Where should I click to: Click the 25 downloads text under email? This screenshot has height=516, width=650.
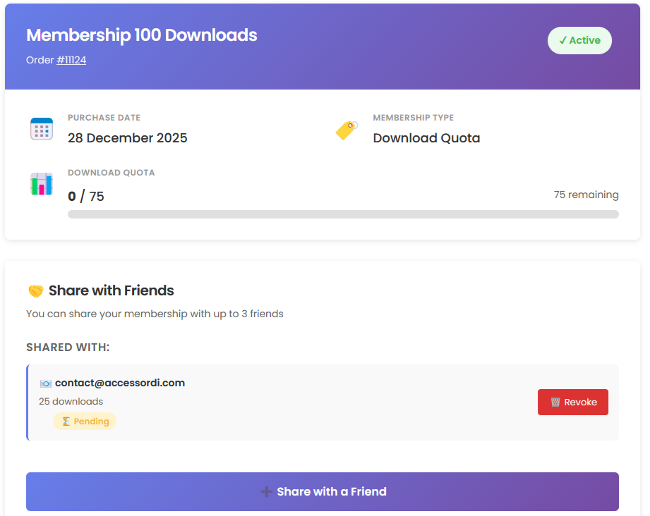tap(71, 402)
